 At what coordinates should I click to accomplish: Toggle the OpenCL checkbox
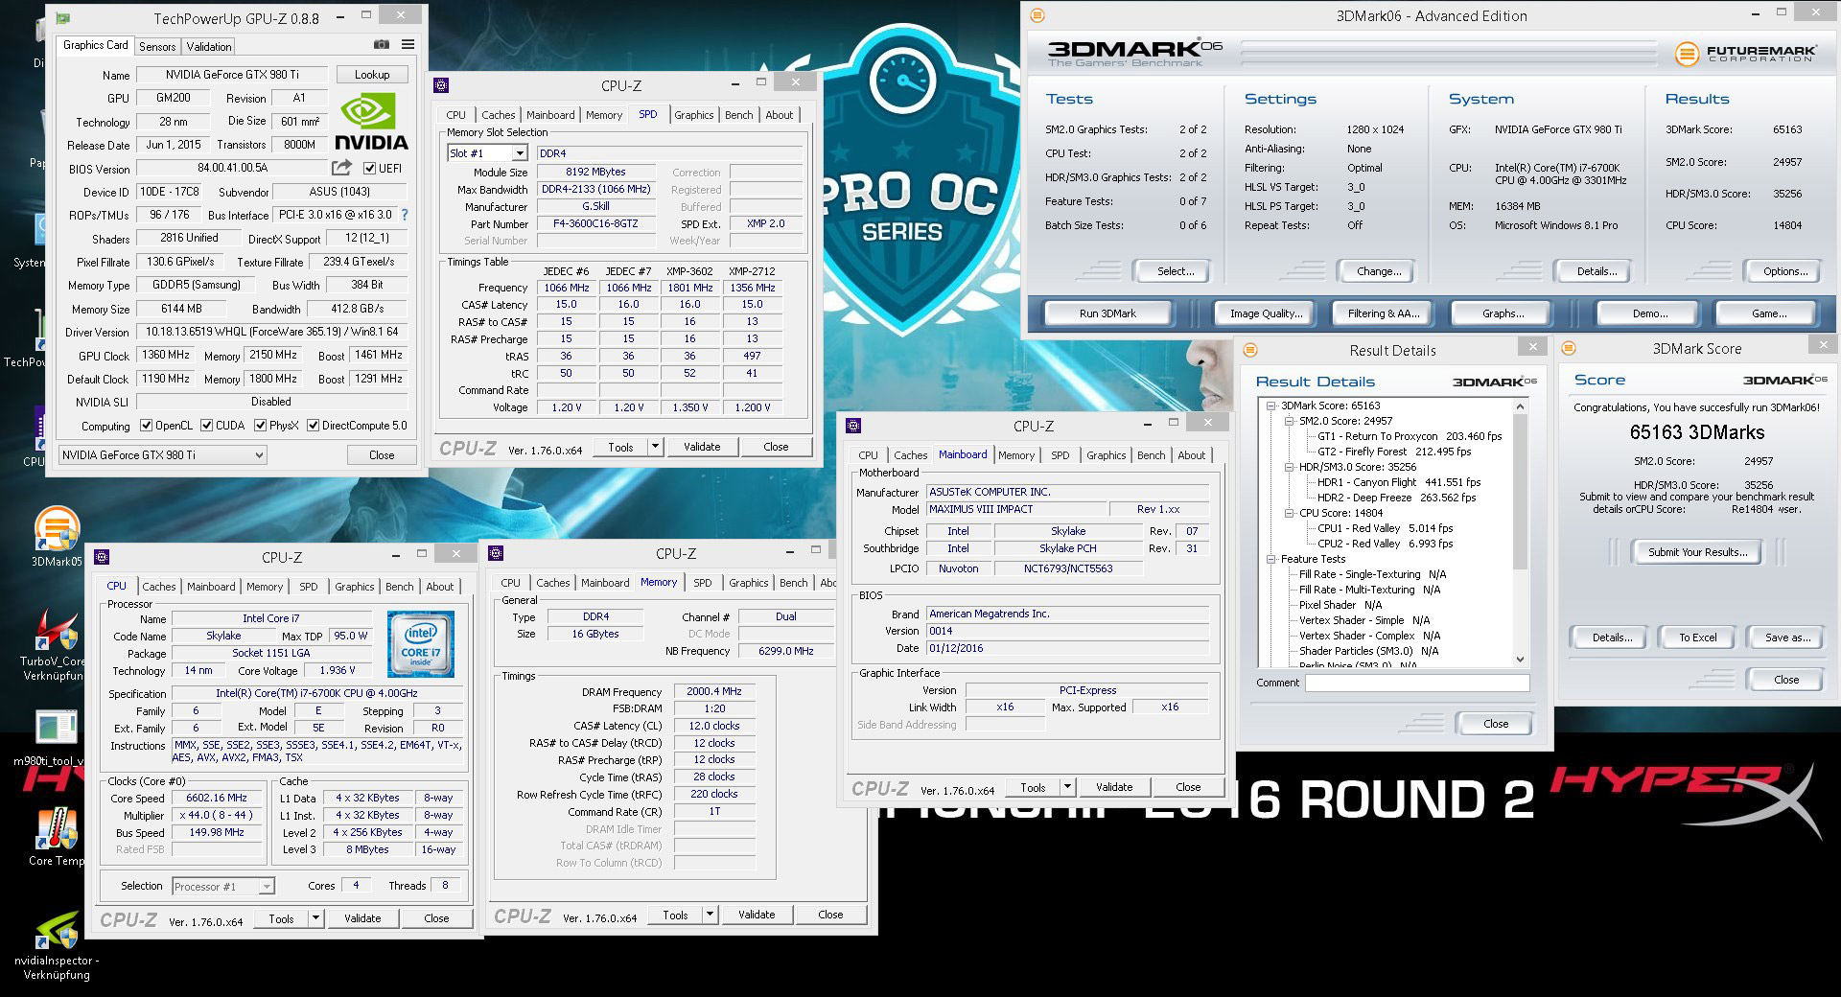click(x=146, y=426)
